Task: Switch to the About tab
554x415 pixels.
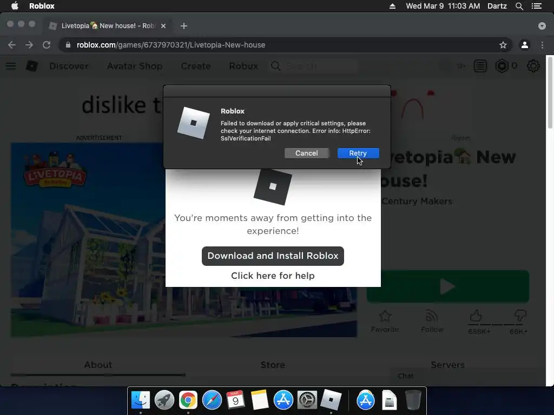Action: [98, 365]
